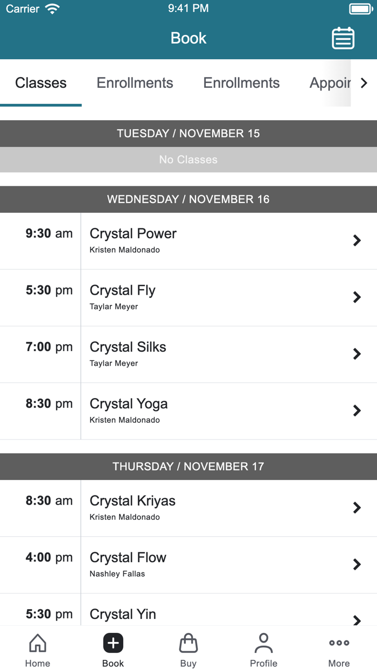377x670 pixels.
Task: Reveal more tabs with the right arrow
Action: coord(364,83)
